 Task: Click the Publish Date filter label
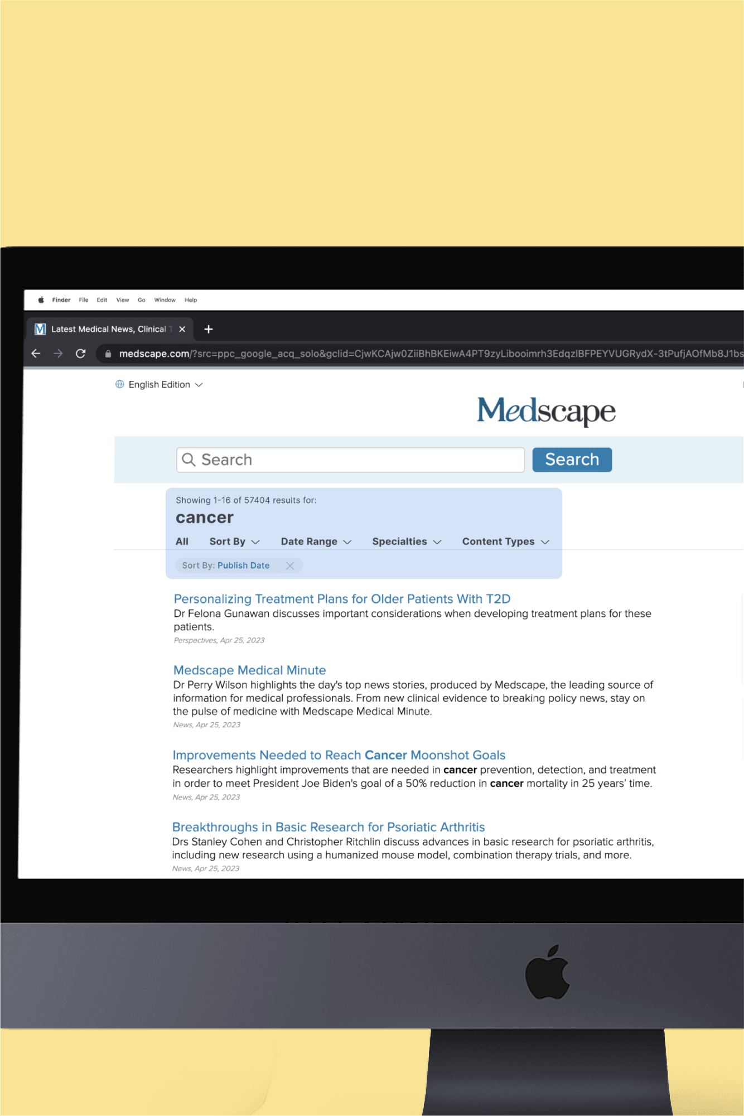(243, 566)
